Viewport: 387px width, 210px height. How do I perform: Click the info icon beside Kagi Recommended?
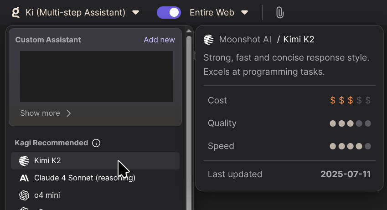(96, 143)
